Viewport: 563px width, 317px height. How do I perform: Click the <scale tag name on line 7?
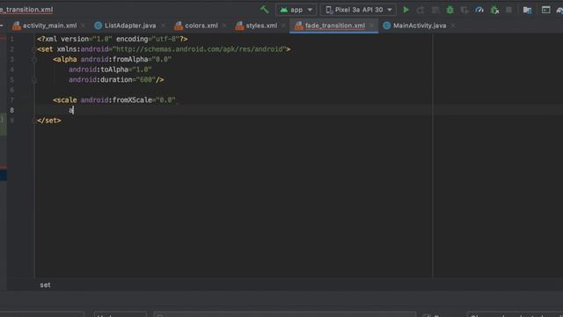point(65,100)
